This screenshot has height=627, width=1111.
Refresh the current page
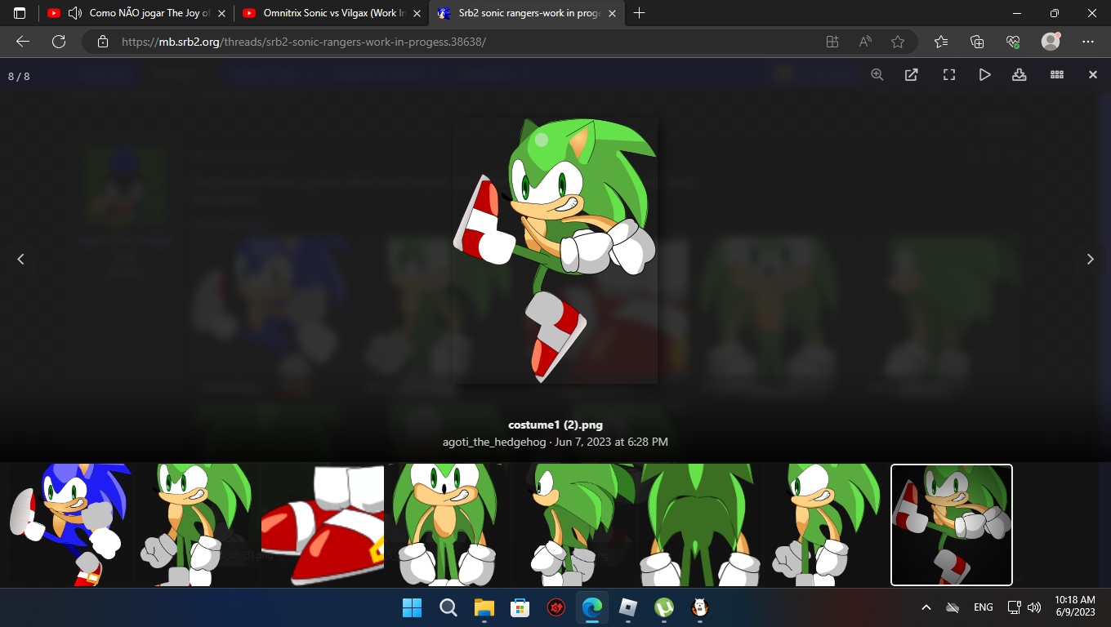point(59,42)
